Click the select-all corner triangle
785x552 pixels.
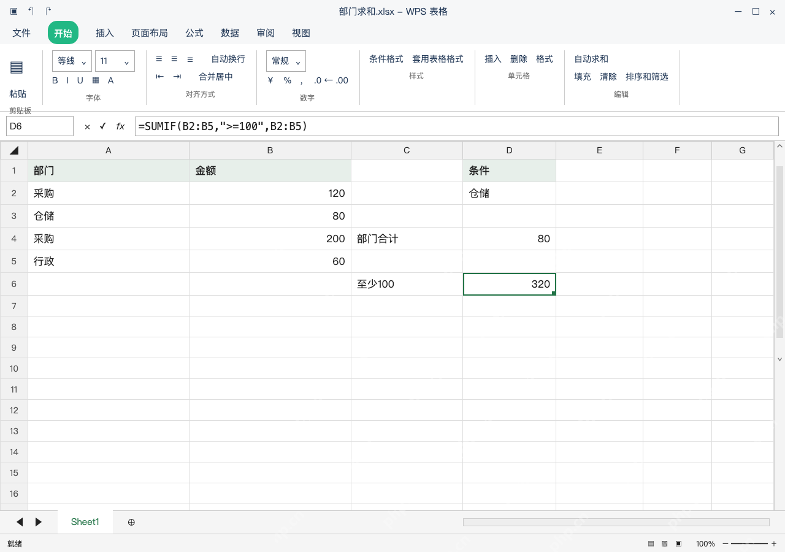pos(14,150)
